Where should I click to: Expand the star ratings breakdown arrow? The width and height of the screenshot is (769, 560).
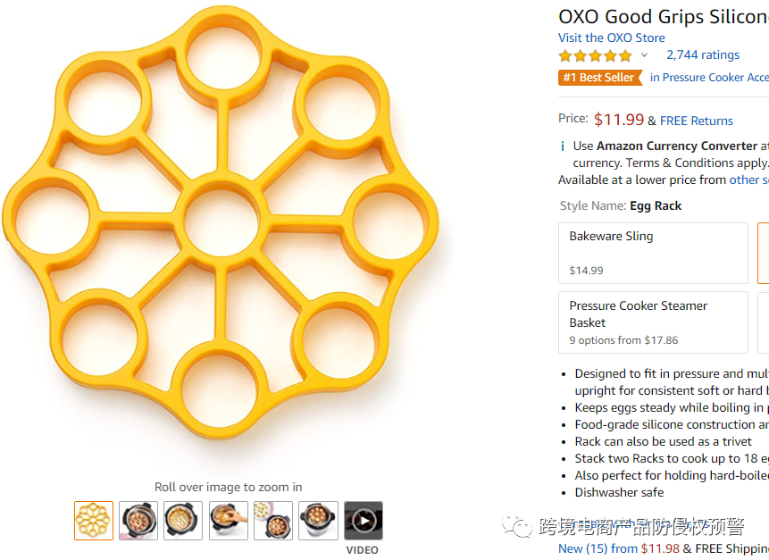pyautogui.click(x=644, y=55)
